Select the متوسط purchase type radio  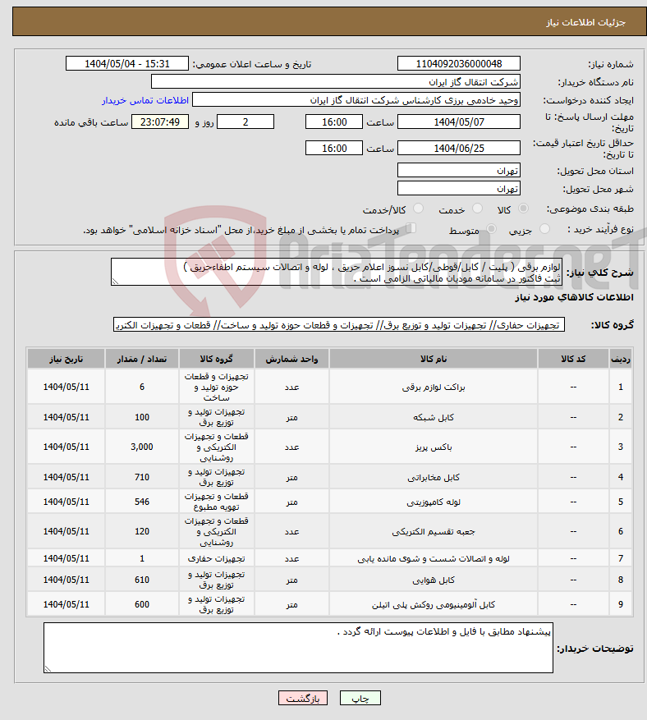pos(491,229)
